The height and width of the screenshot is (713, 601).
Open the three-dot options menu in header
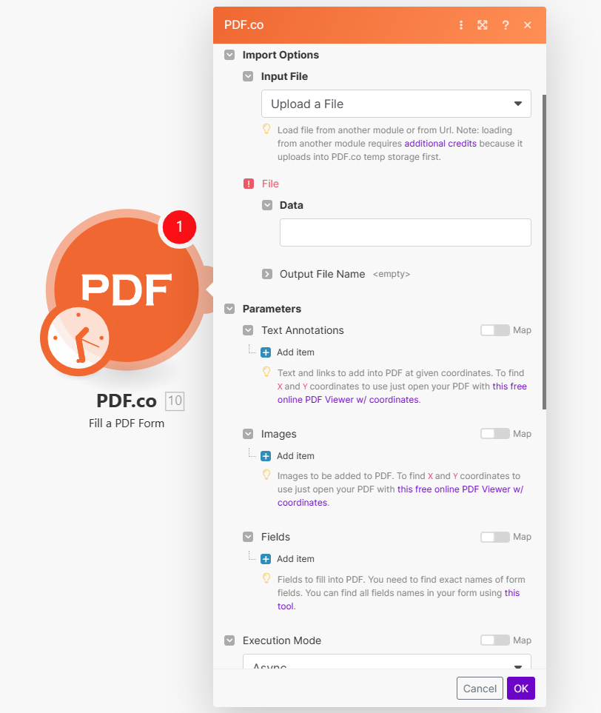tap(461, 25)
